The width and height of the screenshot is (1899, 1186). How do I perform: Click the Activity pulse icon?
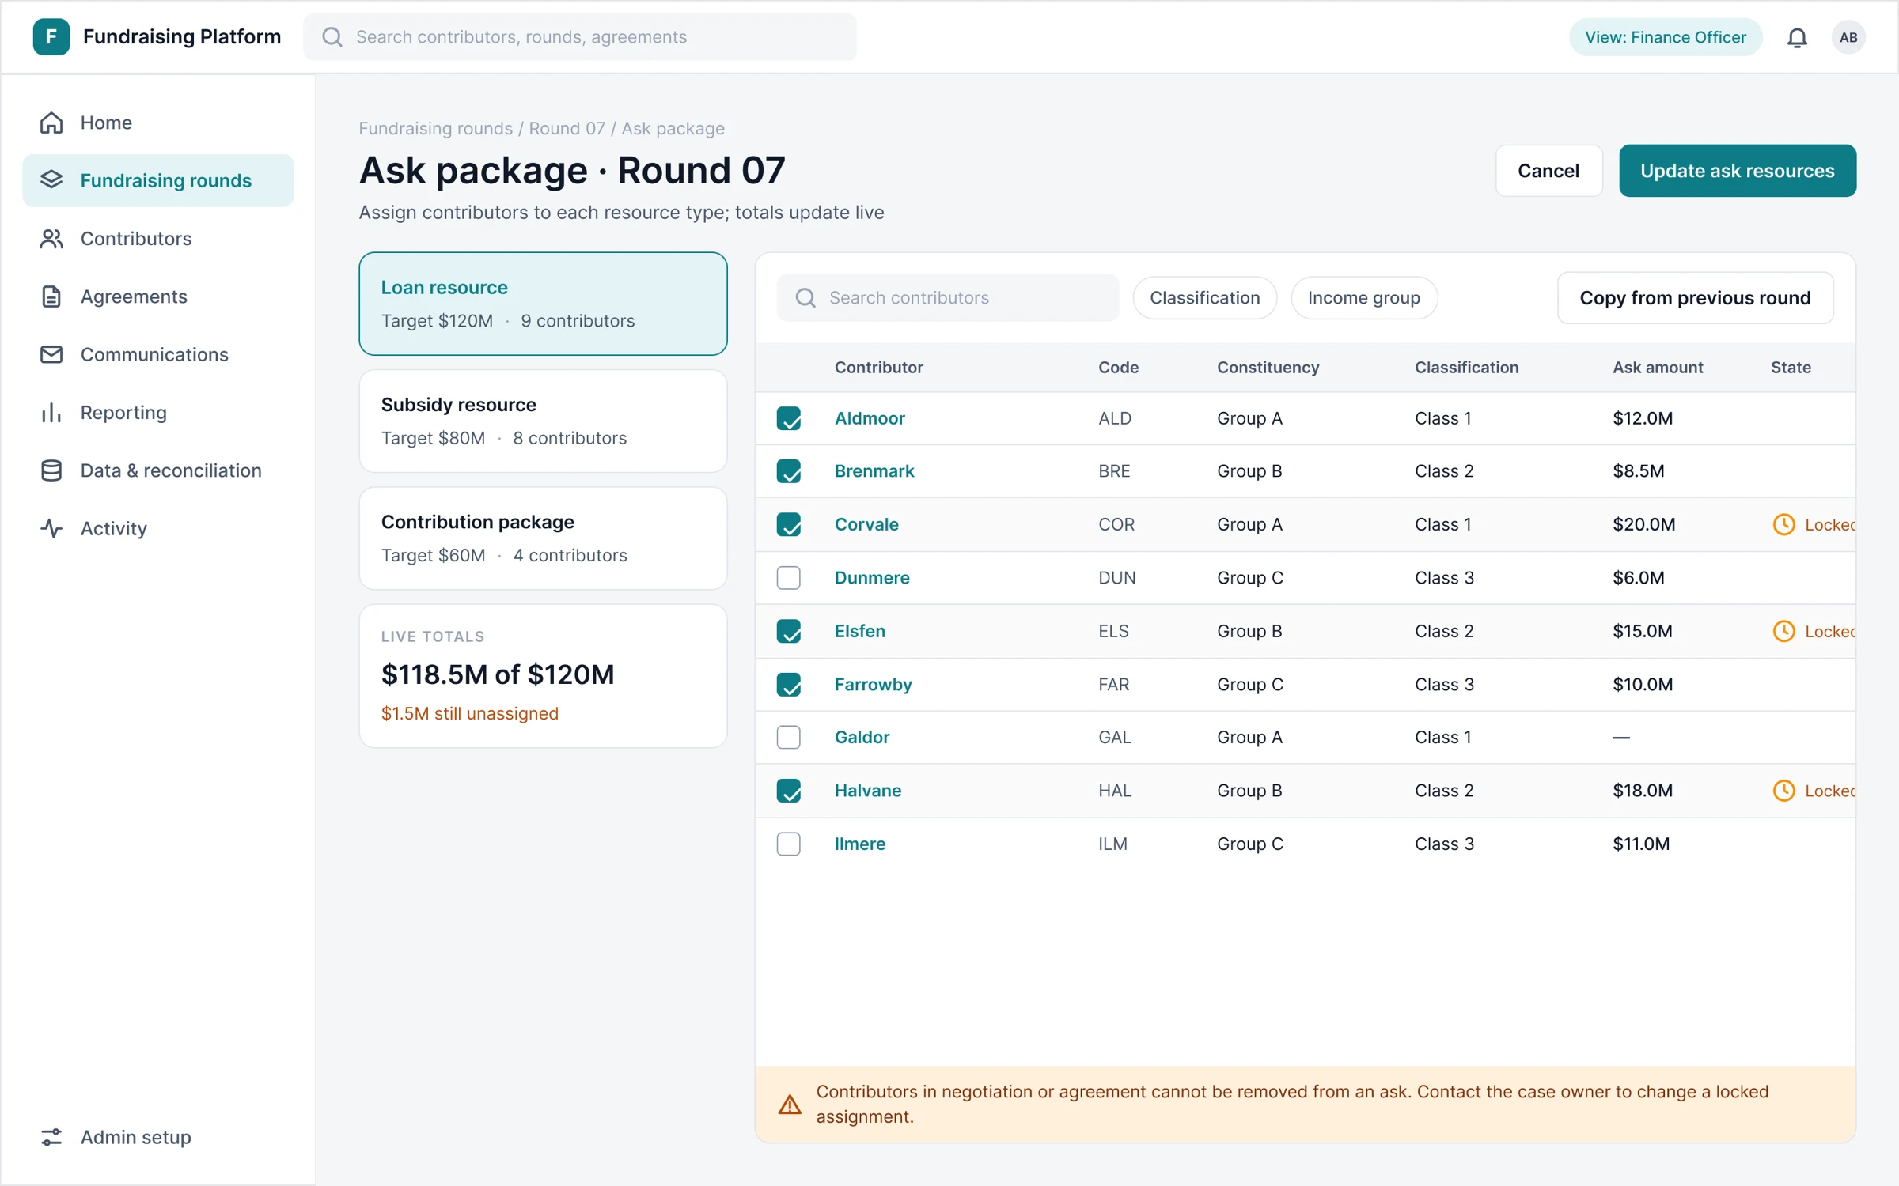[51, 528]
